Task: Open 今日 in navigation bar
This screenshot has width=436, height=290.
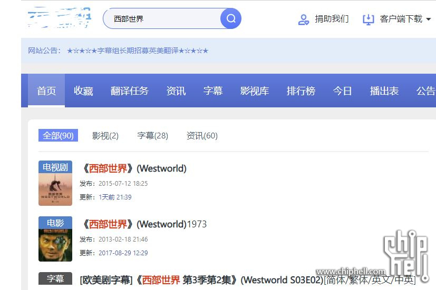Action: (x=343, y=91)
